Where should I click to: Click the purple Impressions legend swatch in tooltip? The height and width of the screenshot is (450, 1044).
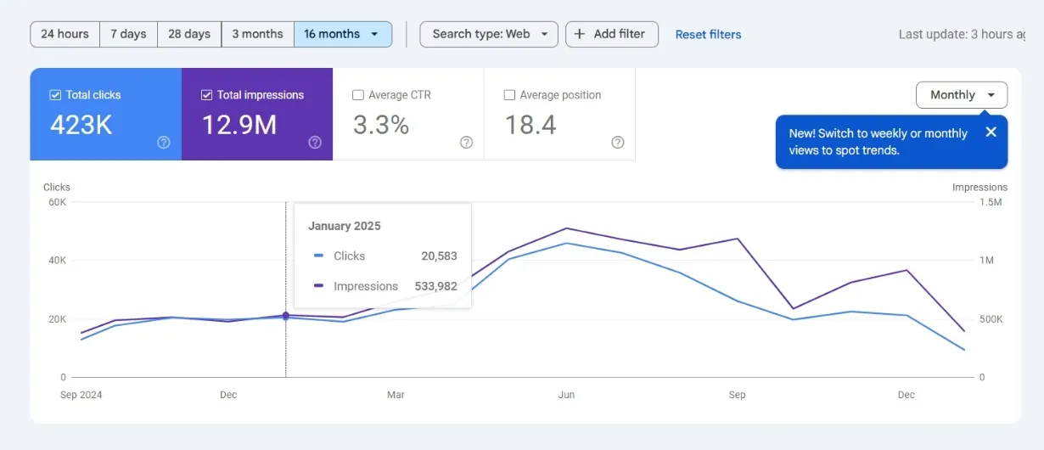click(318, 286)
